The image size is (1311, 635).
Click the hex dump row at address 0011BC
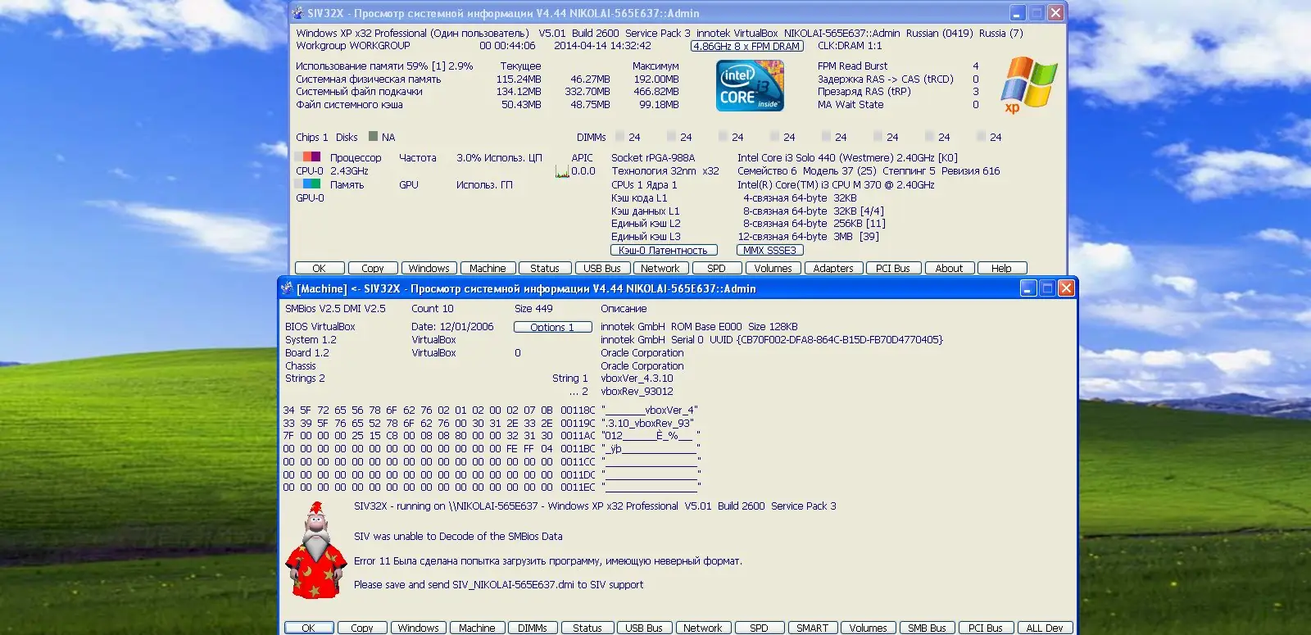pos(492,449)
